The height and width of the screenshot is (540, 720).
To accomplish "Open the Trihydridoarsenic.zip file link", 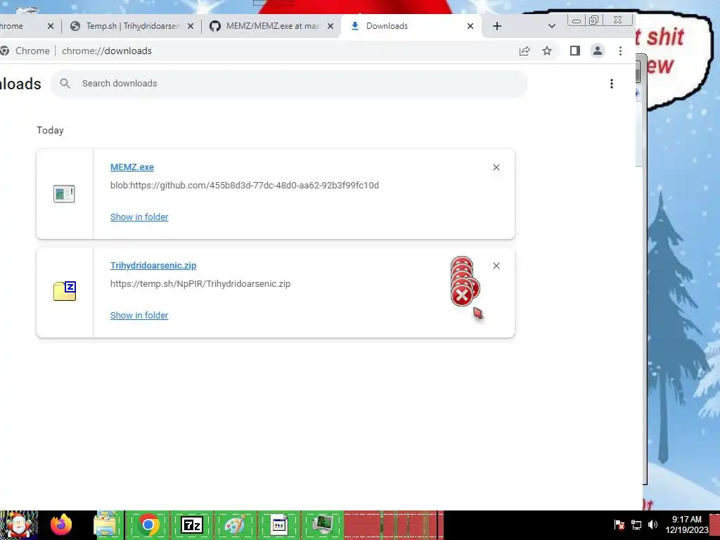I will coord(153,265).
